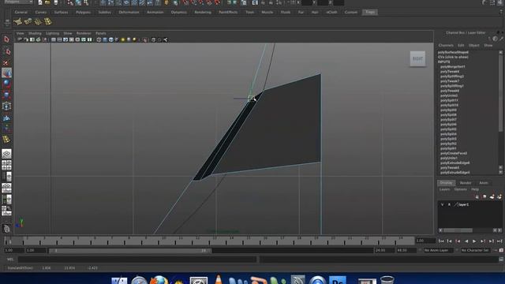Toggle wireframe shading viewport icon
505x284 pixels.
click(99, 40)
